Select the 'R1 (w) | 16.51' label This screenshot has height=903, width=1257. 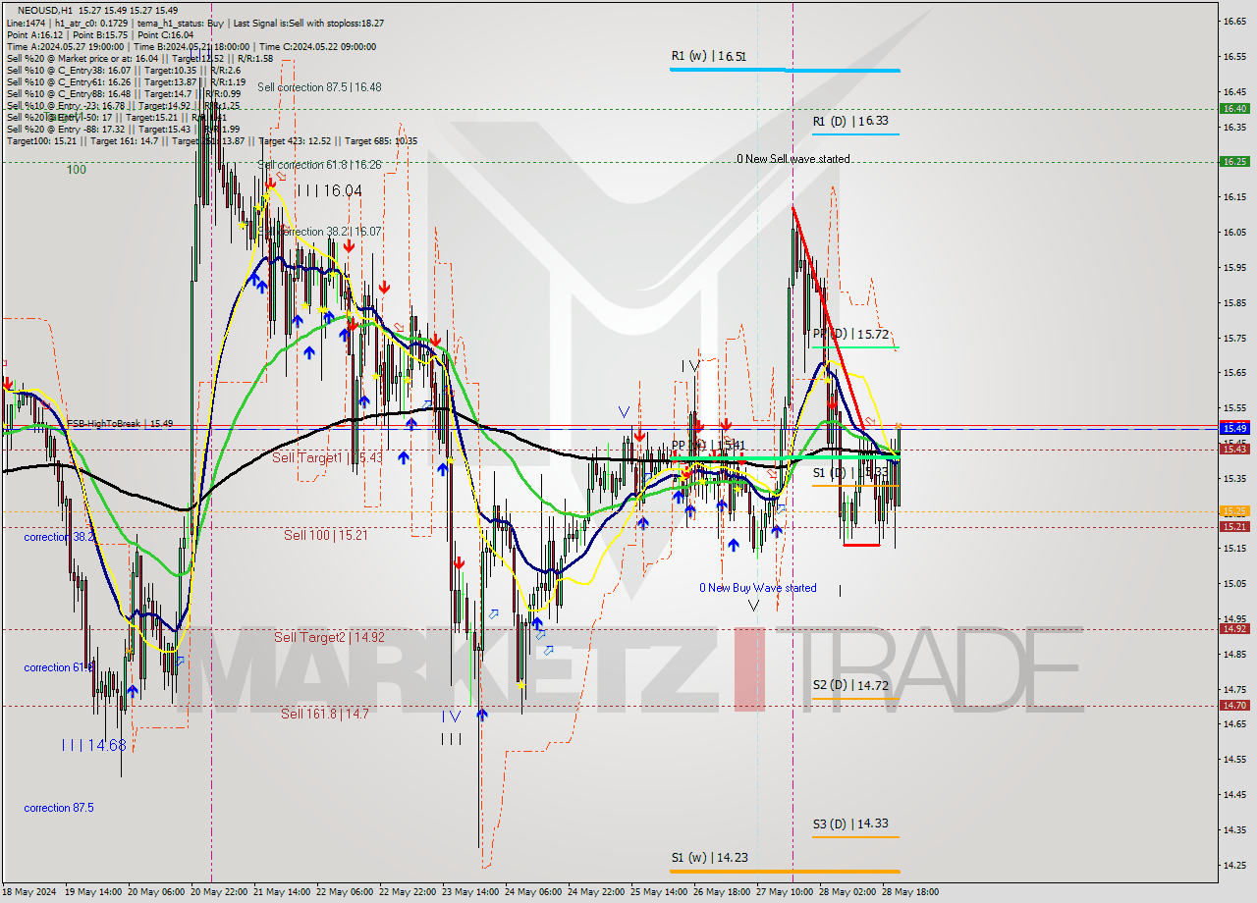click(x=709, y=57)
